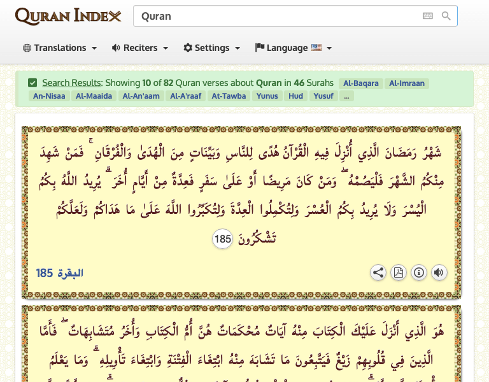489x382 pixels.
Task: Play verse audio with the speaker icon
Action: [439, 273]
